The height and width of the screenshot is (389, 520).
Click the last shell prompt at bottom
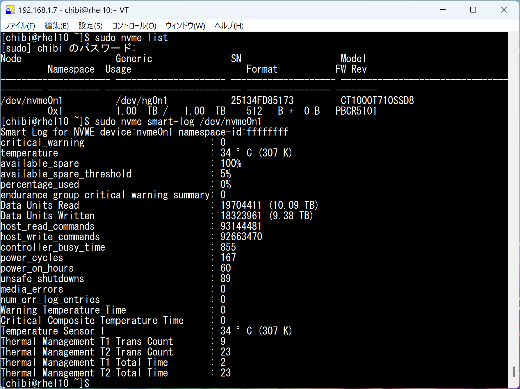coord(45,383)
